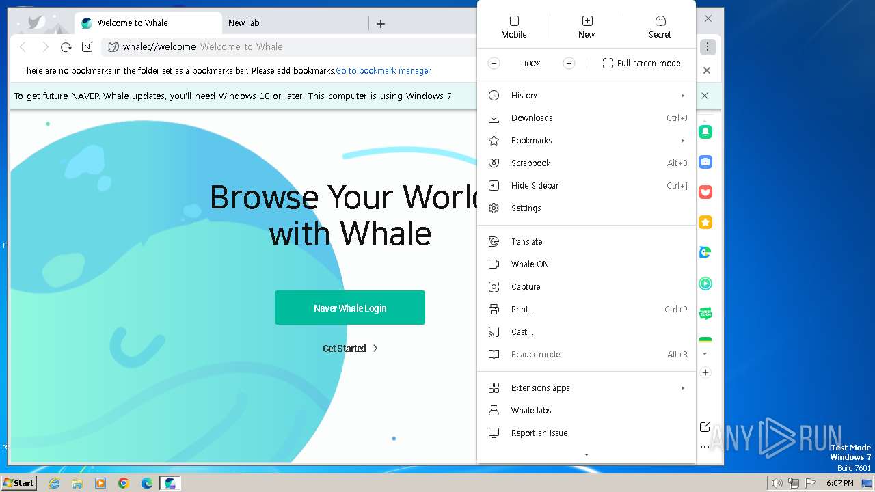
Task: Launch Google Chrome from taskbar
Action: pyautogui.click(x=124, y=483)
